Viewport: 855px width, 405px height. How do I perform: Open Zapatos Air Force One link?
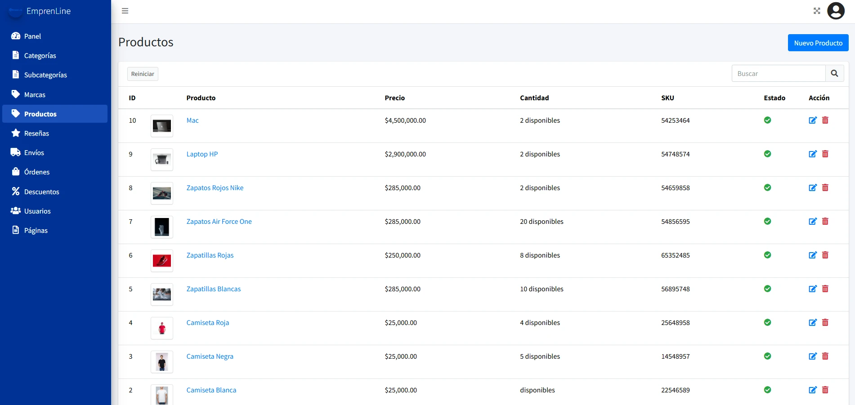point(219,222)
